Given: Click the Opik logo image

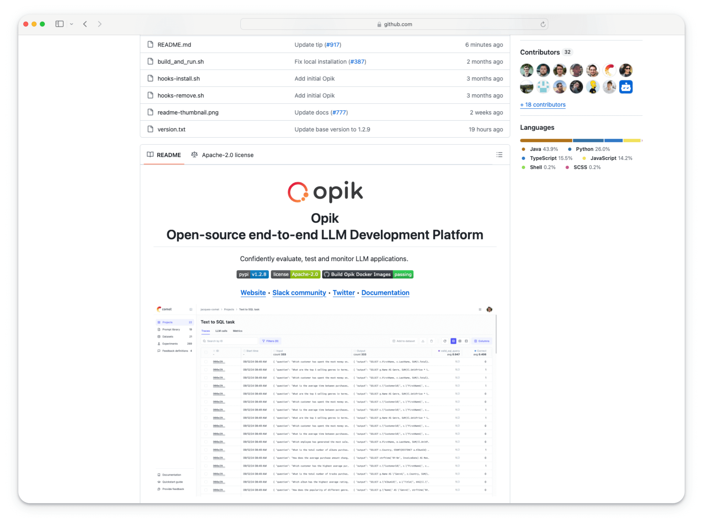Looking at the screenshot, I should coord(325,192).
